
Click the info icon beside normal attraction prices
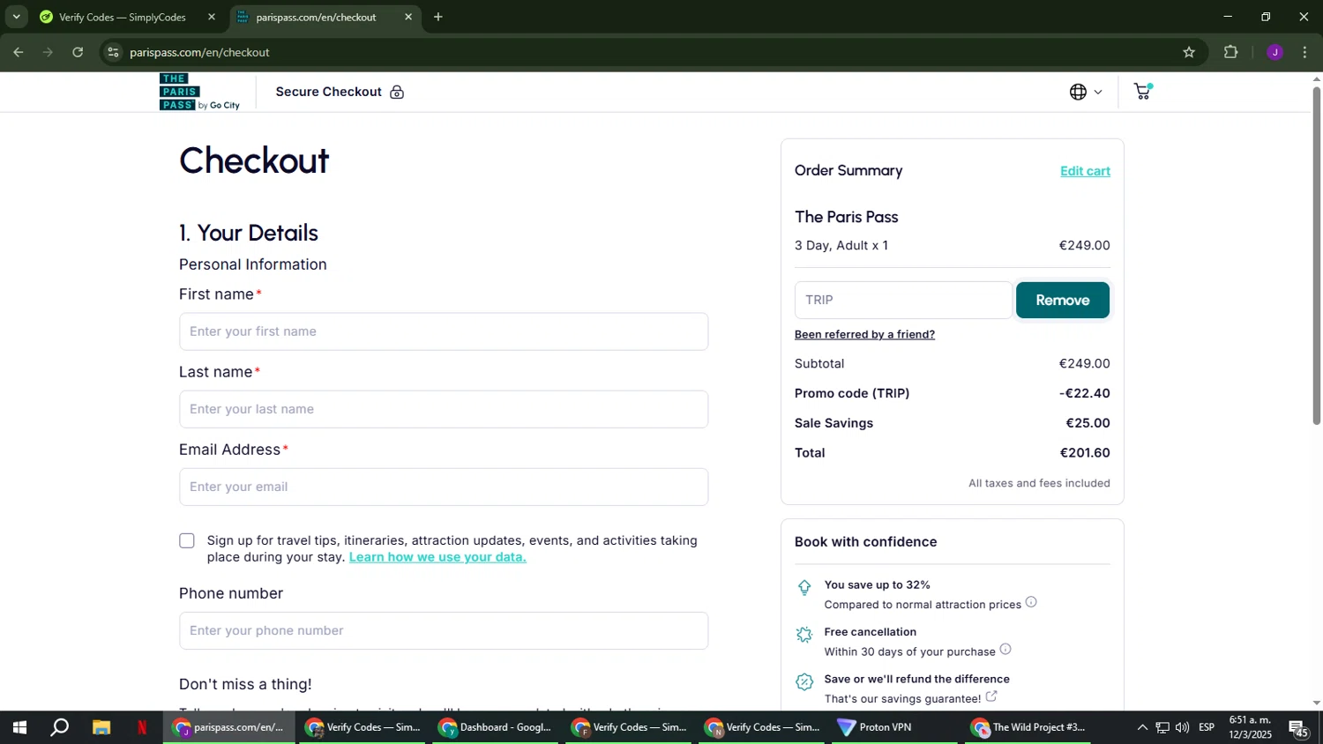coord(1031,602)
